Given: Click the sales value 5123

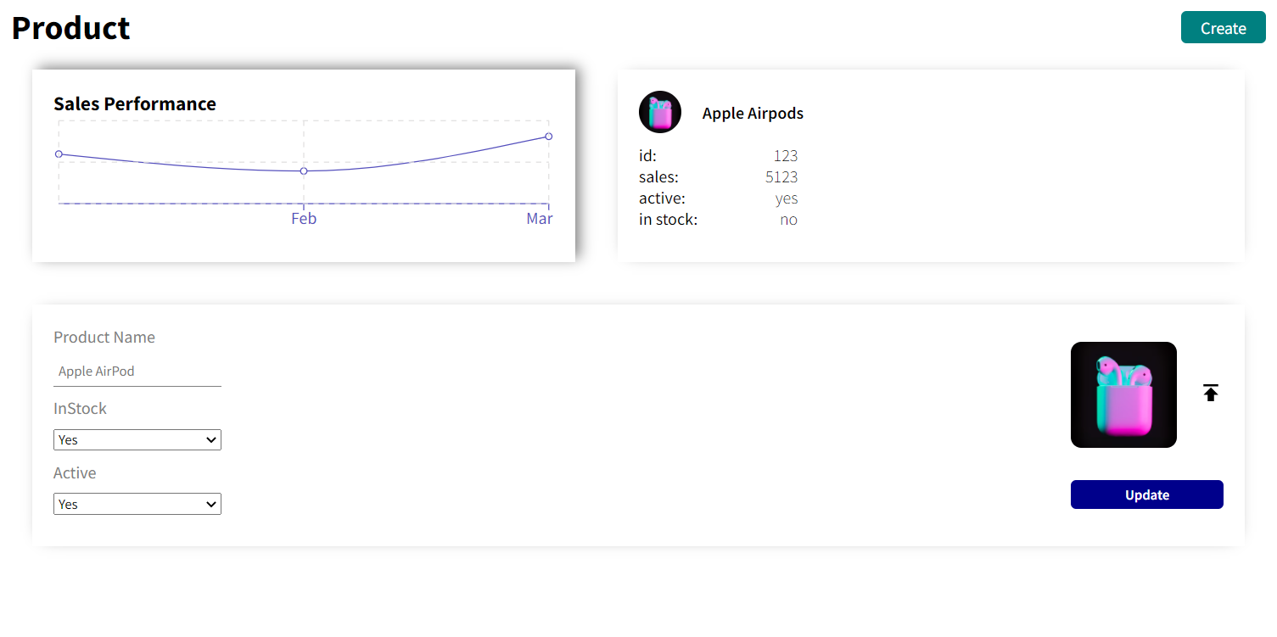Looking at the screenshot, I should [x=781, y=177].
